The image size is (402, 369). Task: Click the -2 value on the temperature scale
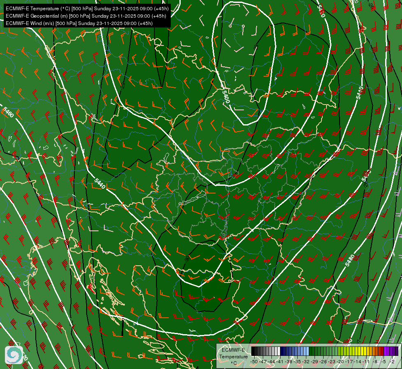pos(392,362)
